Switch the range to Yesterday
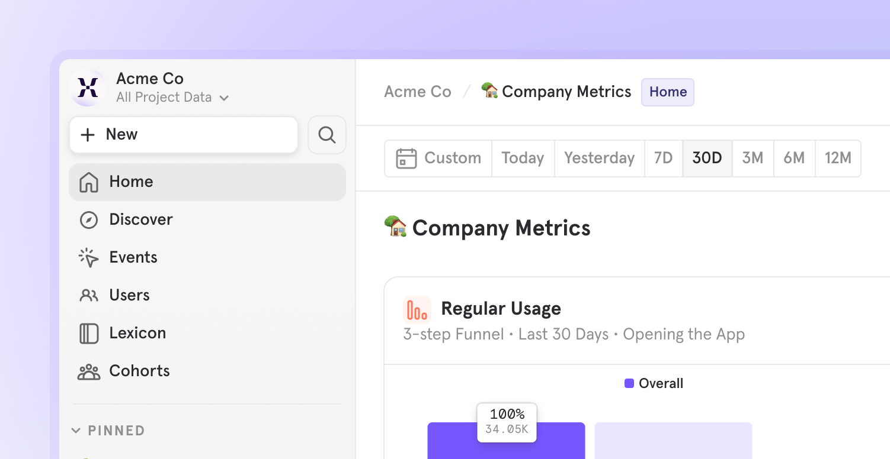This screenshot has height=459, width=890. [599, 159]
